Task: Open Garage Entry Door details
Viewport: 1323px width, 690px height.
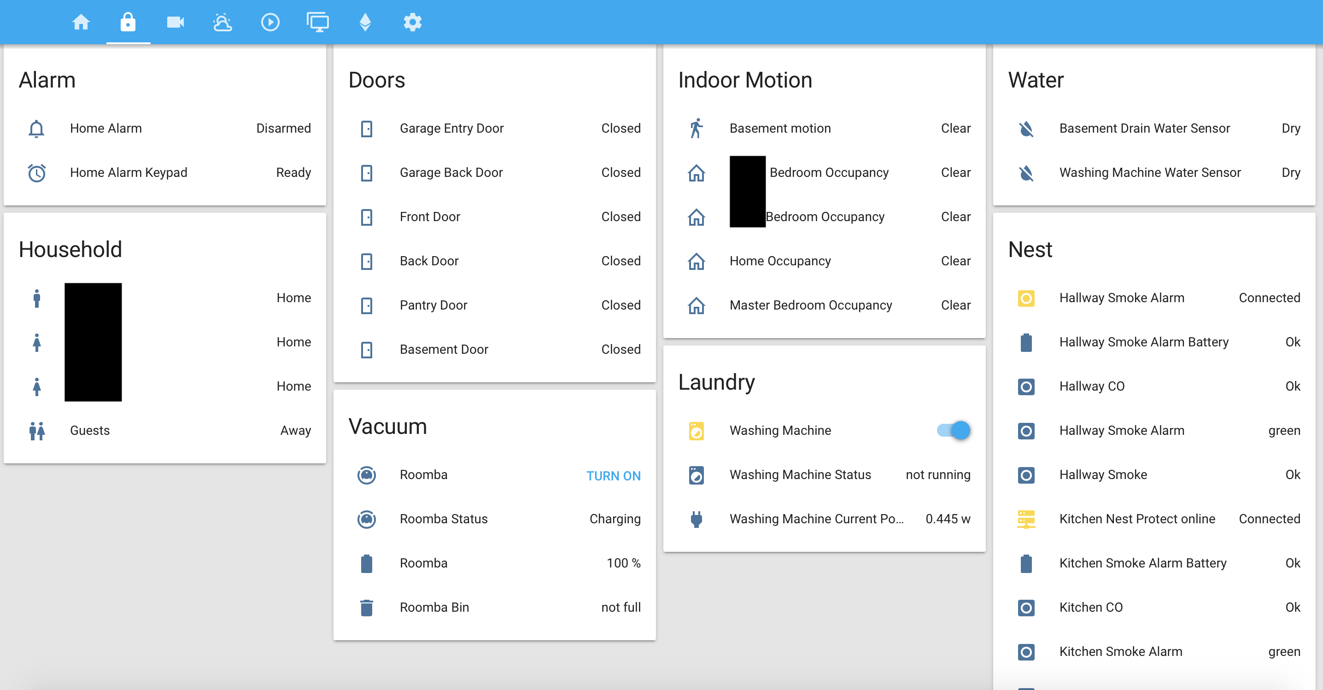Action: [451, 129]
